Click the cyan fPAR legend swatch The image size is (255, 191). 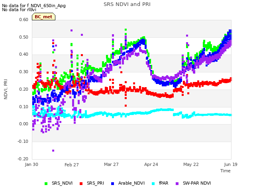[153, 183]
